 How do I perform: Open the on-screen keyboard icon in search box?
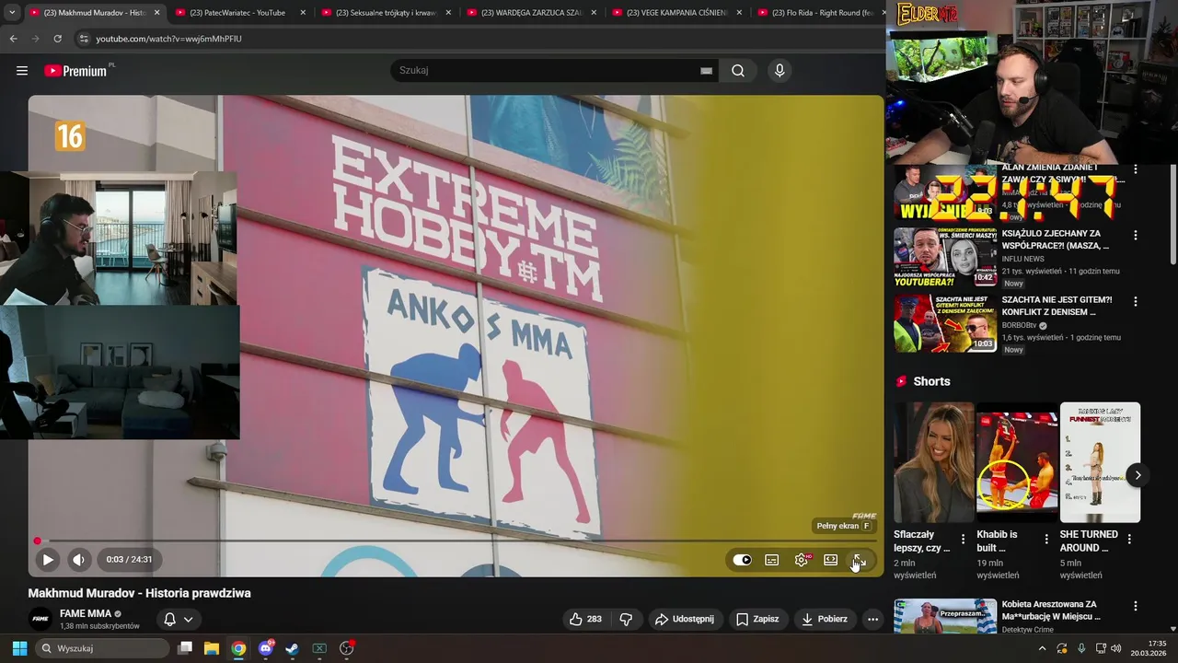tap(706, 71)
